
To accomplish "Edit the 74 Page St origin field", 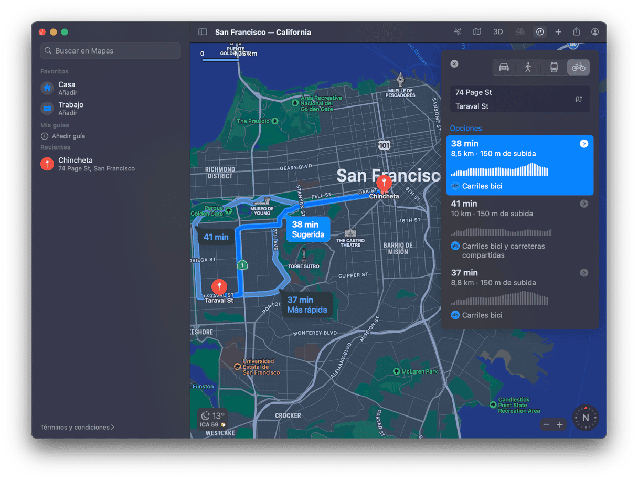I will 511,92.
